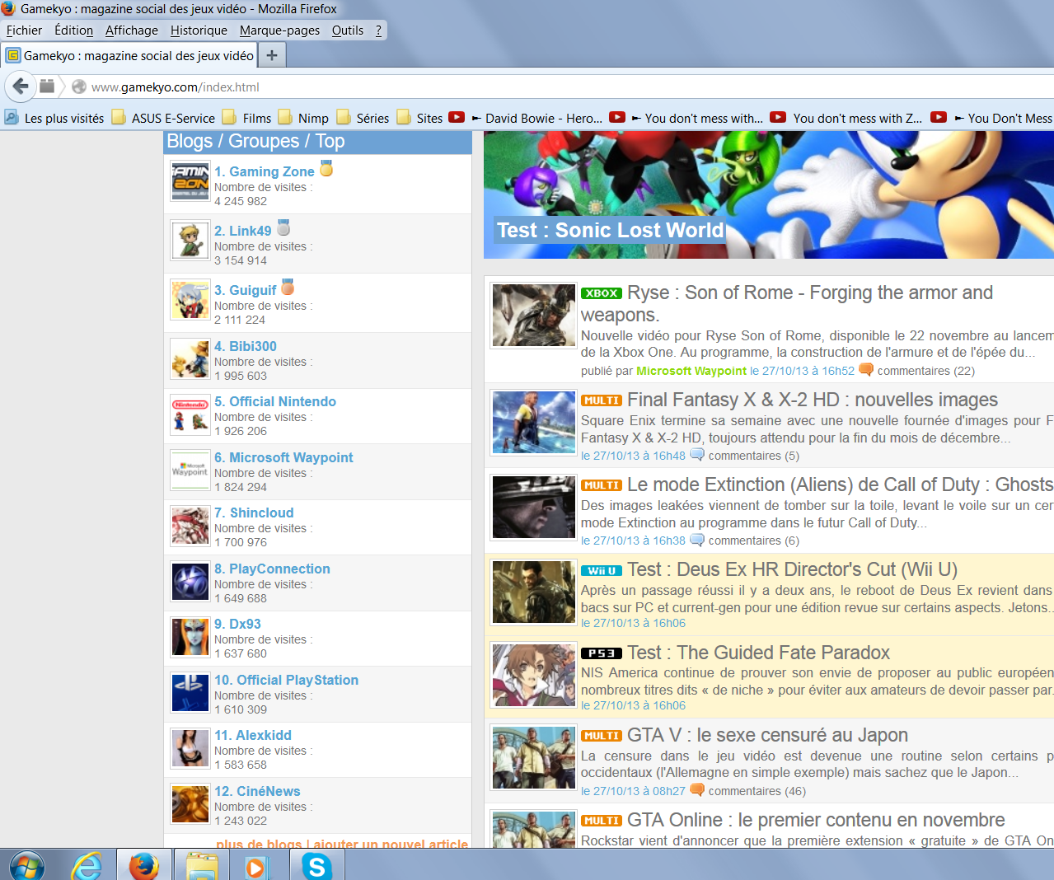
Task: Go back with the browser back arrow
Action: point(20,87)
